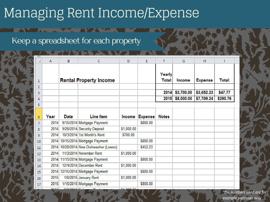This screenshot has height=202, width=270.
Task: Select column C header
Action: pos(99,61)
